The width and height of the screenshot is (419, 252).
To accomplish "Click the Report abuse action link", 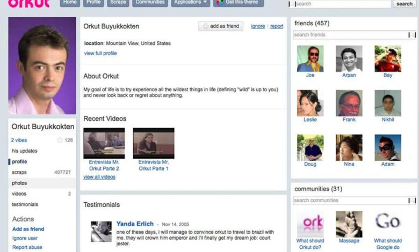I will click(27, 247).
